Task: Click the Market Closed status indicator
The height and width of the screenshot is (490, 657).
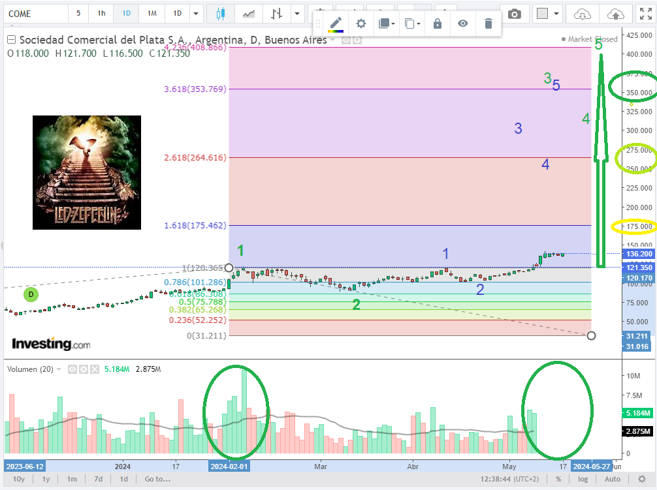Action: (590, 39)
